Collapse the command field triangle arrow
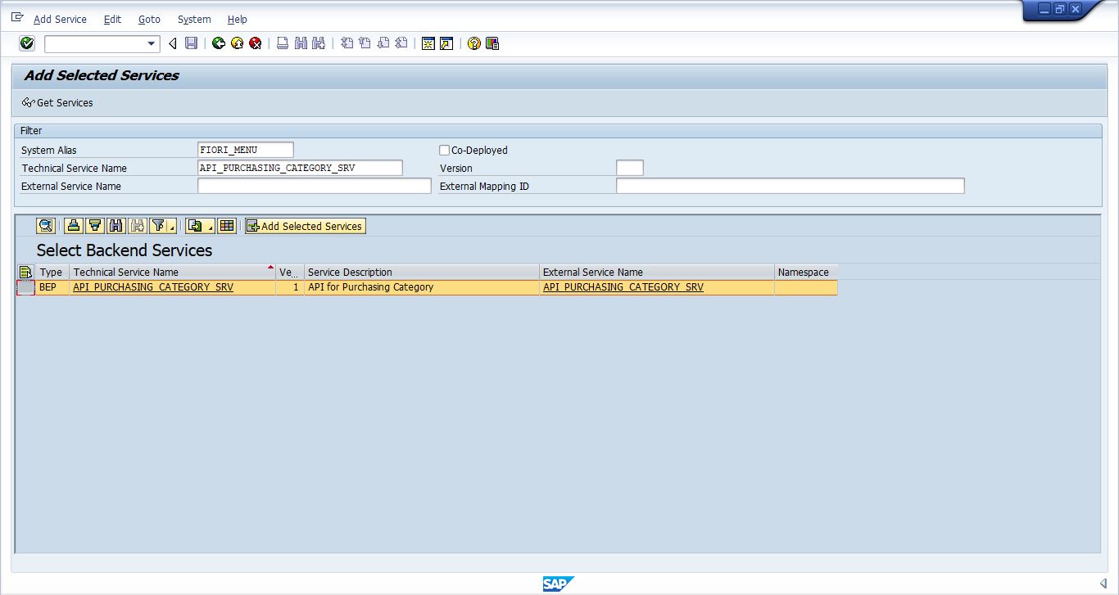This screenshot has width=1119, height=595. [x=173, y=44]
